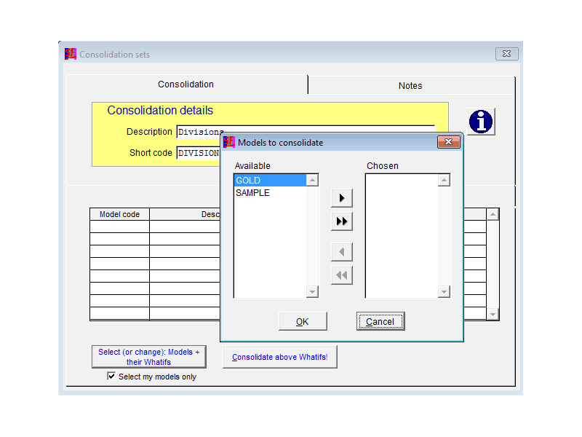Open the Notes tab
Screen dimensions: 582x437
[410, 85]
